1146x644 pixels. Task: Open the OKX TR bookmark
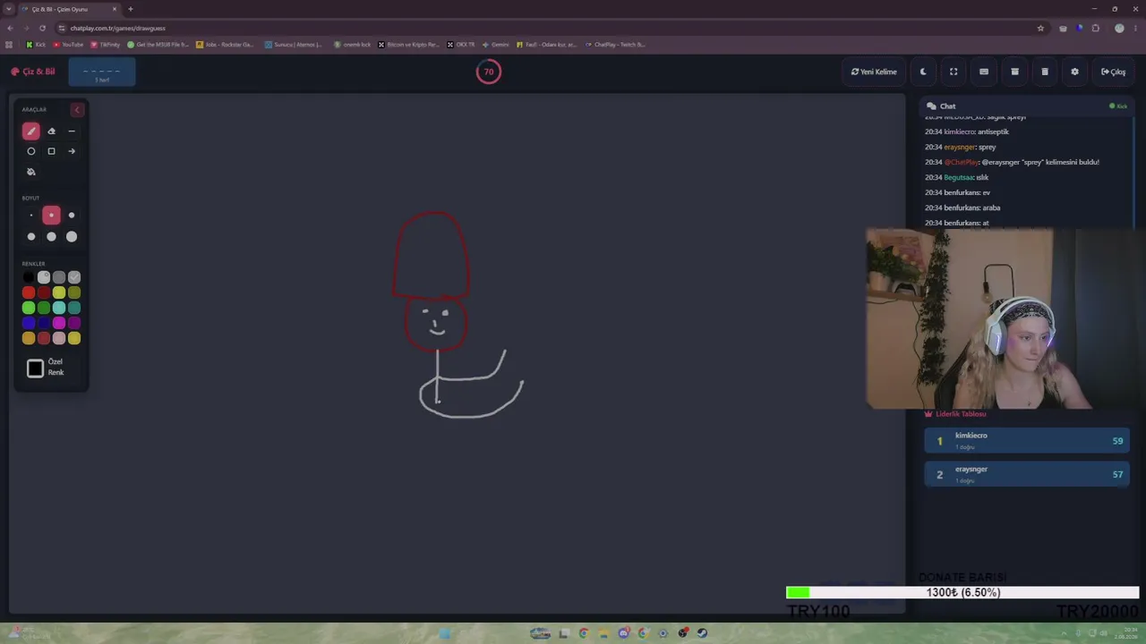pos(461,45)
